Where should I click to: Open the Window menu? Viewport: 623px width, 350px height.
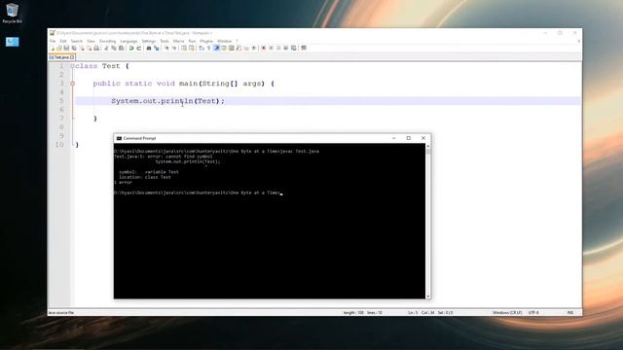225,41
